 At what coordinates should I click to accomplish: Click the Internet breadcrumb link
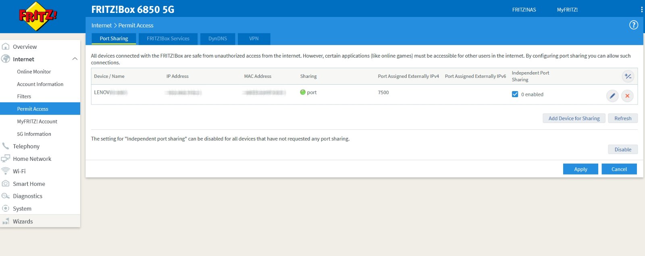point(102,25)
